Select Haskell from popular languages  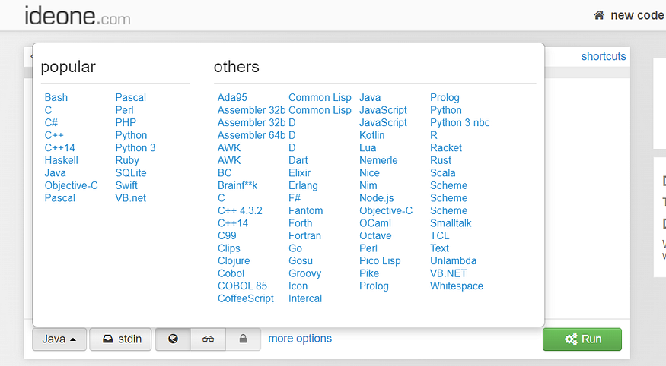[x=62, y=160]
